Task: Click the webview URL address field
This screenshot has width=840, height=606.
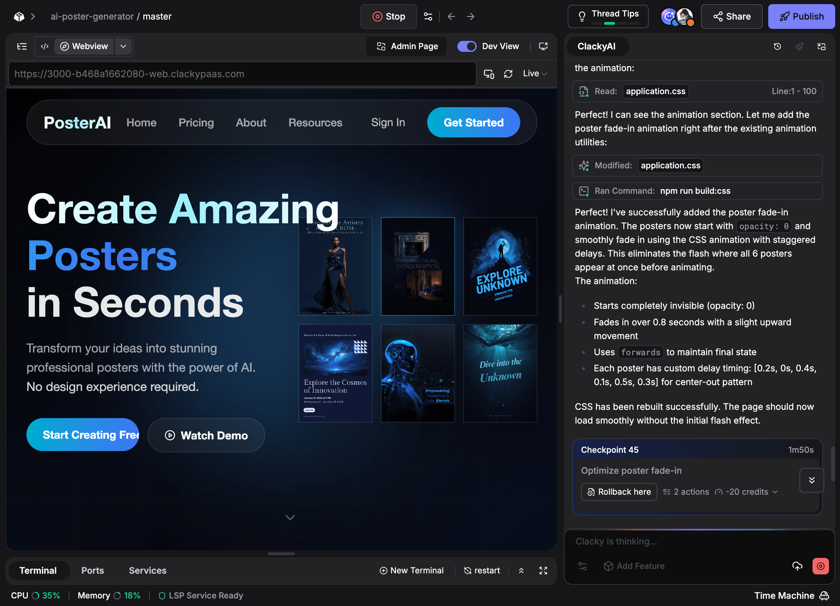Action: click(x=242, y=74)
